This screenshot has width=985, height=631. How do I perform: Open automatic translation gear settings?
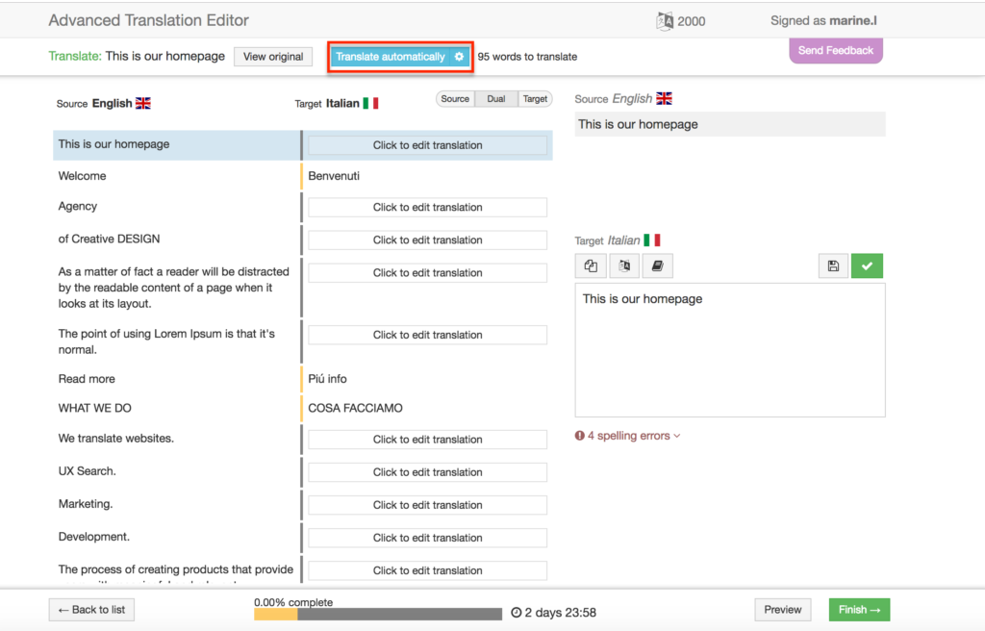[459, 57]
